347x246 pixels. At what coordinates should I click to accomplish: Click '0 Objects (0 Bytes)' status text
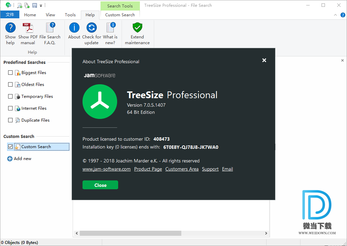pyautogui.click(x=19, y=243)
